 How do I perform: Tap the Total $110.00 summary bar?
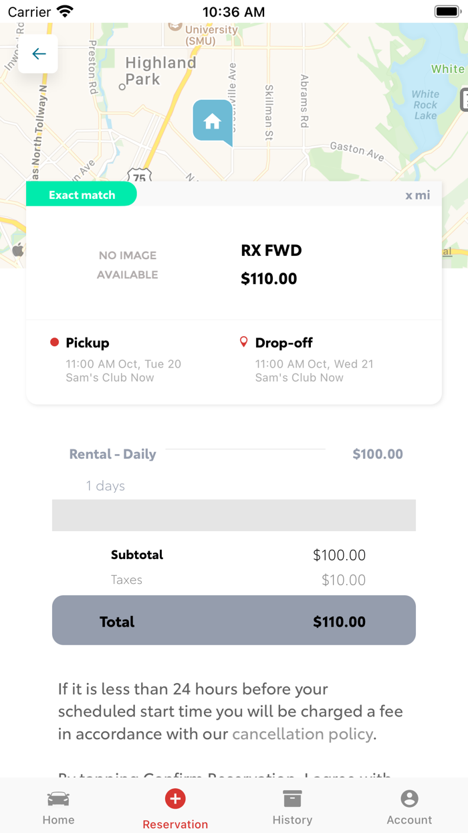click(x=234, y=621)
